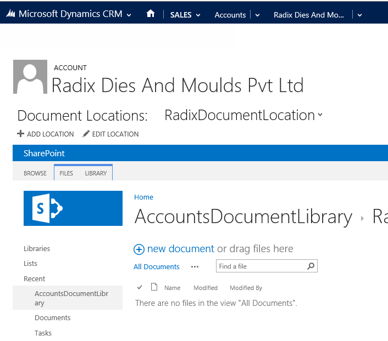Viewport: 388px width, 341px height.
Task: Sort by the Name column header
Action: (x=172, y=288)
